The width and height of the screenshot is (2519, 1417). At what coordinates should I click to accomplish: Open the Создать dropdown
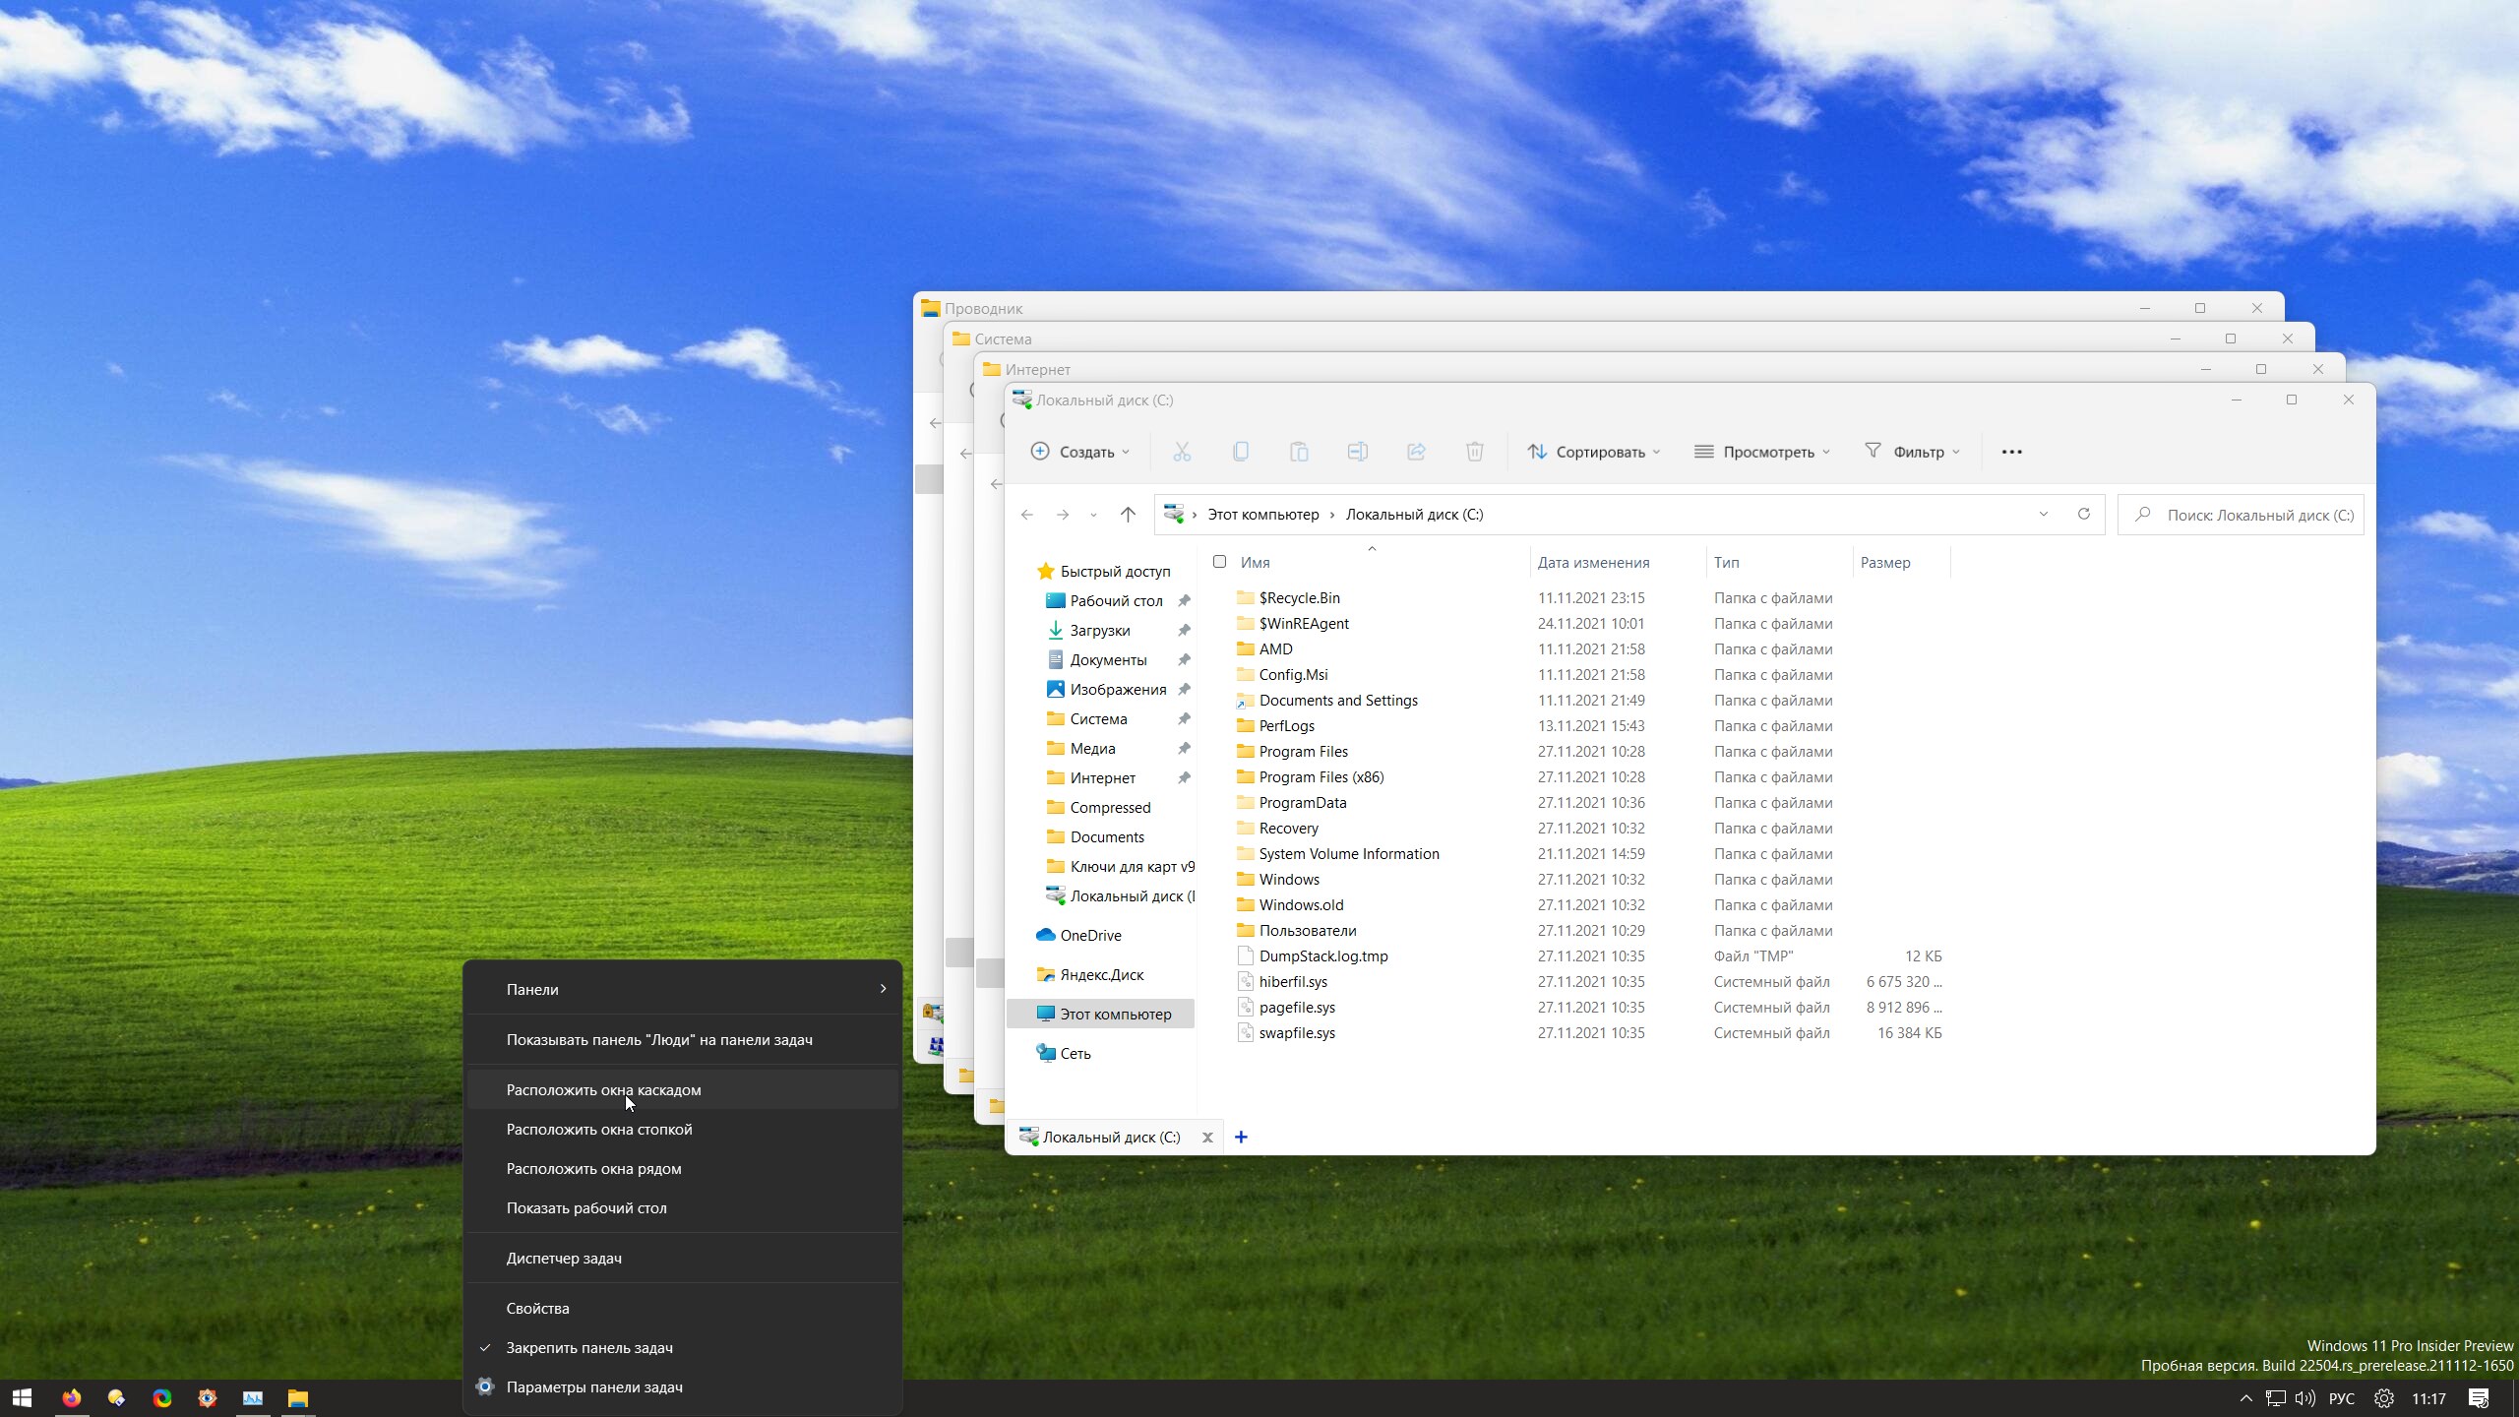1079,452
